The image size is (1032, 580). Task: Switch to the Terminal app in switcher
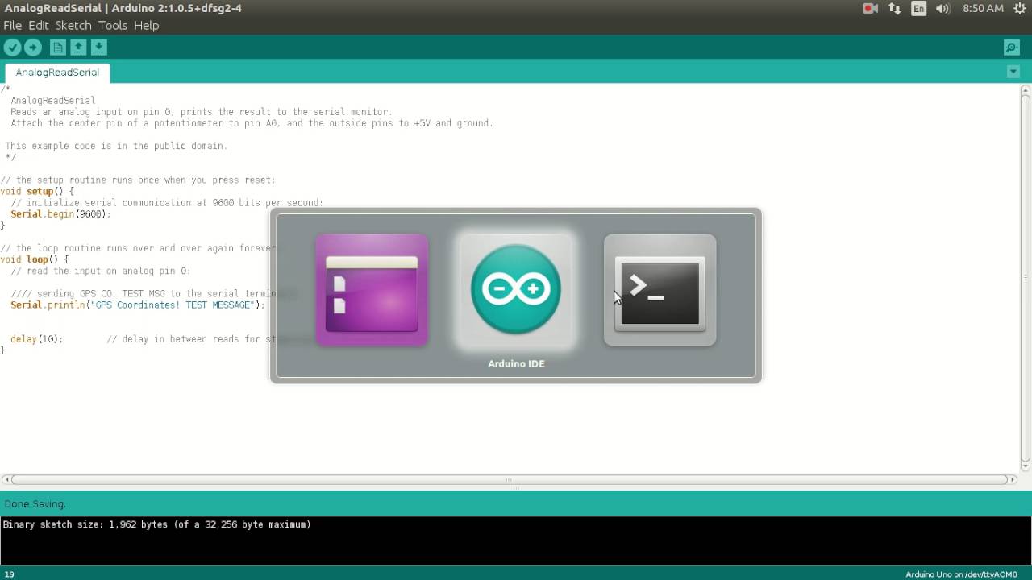pos(660,290)
